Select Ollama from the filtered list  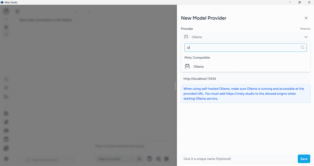245,67
